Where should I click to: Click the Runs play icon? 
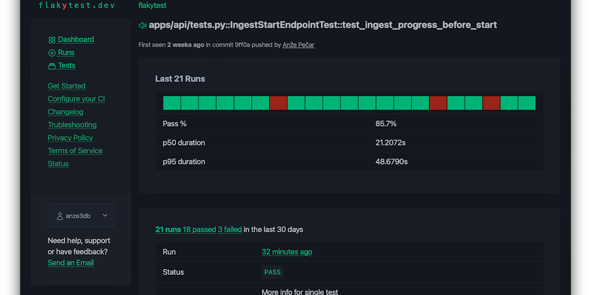[x=52, y=53]
